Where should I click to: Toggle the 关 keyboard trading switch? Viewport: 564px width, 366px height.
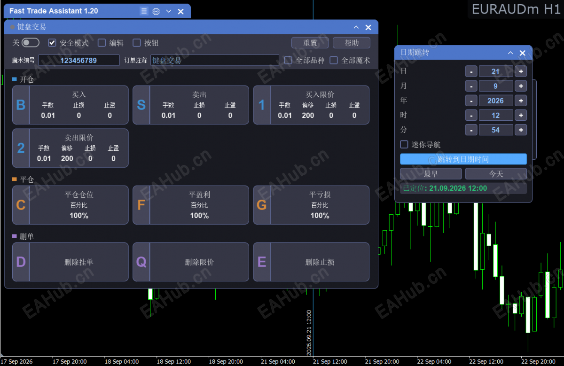31,43
